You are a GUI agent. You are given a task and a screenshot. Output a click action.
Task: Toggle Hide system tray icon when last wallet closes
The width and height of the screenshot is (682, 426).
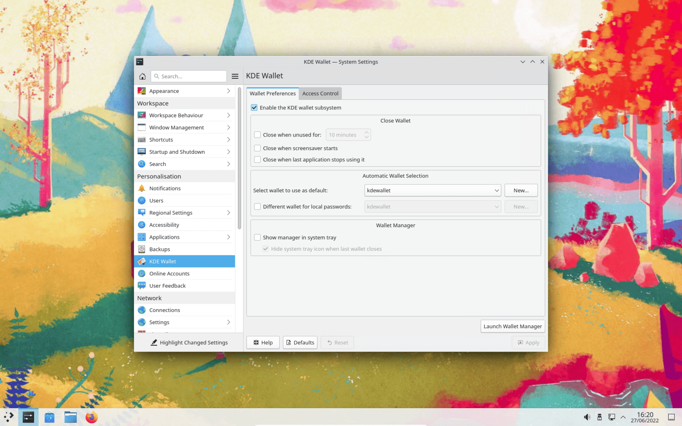[265, 249]
